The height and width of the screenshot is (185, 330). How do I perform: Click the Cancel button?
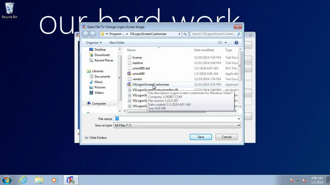point(227,137)
